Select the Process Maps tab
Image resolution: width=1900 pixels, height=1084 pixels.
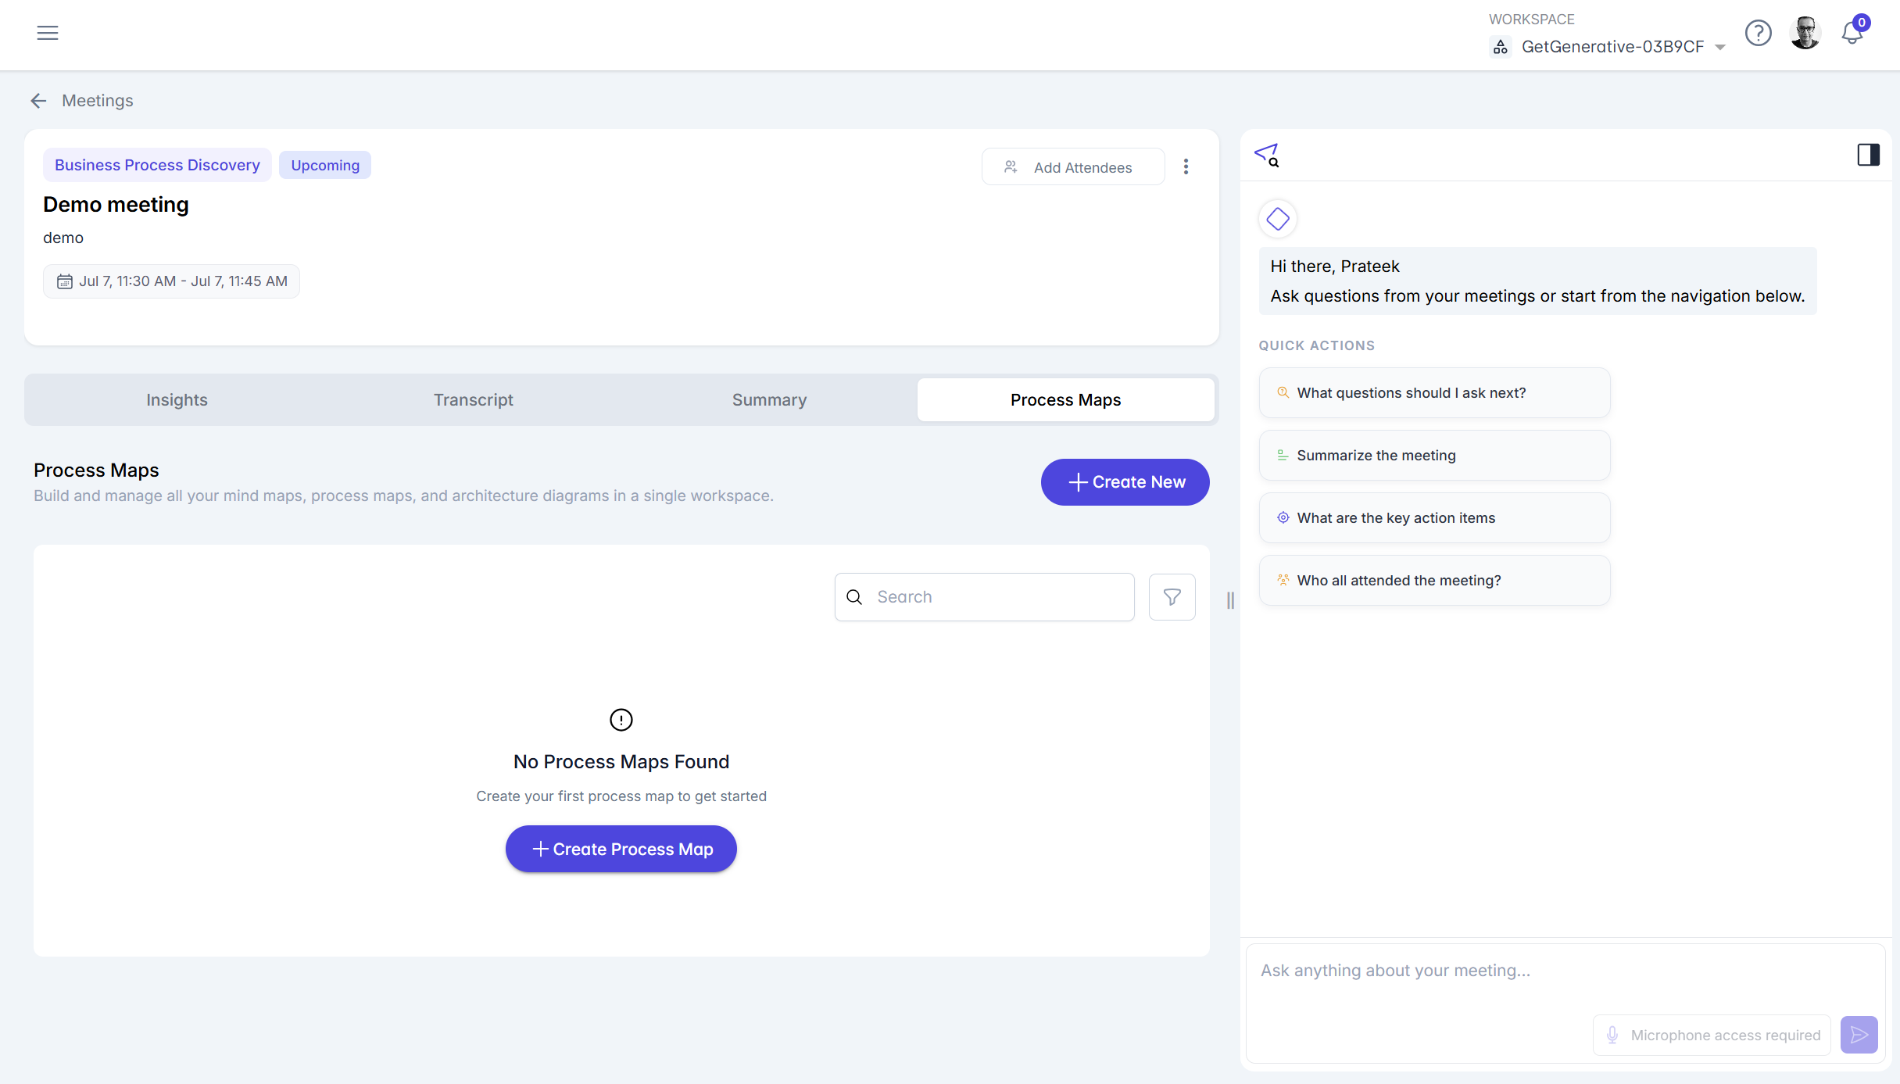(x=1066, y=400)
